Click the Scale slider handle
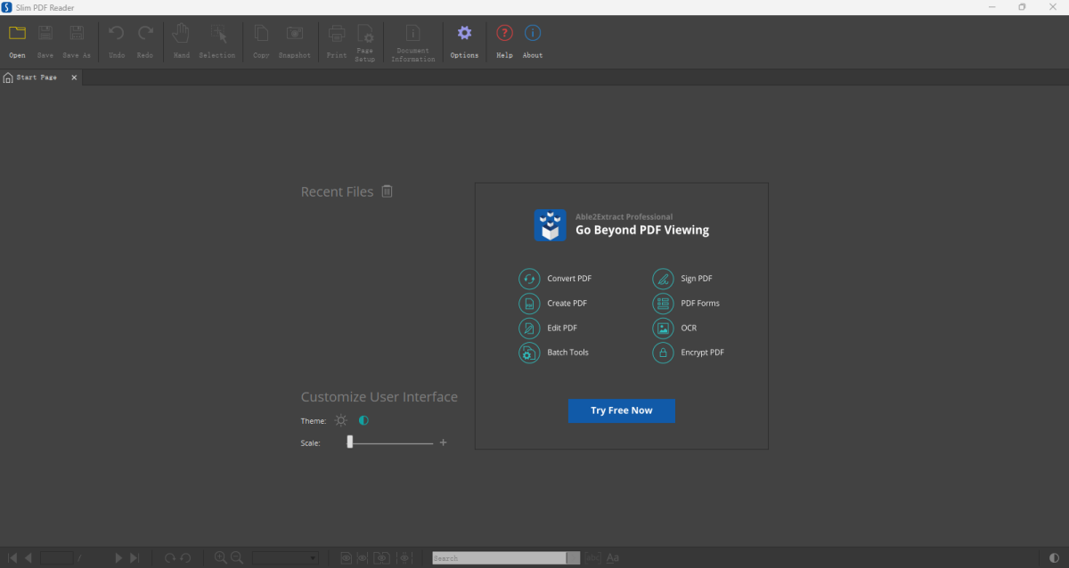Viewport: 1069px width, 568px height. [x=350, y=442]
